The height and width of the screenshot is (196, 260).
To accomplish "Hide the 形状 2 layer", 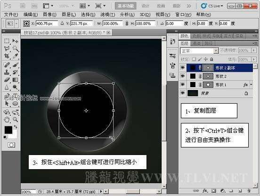I will coord(183,76).
